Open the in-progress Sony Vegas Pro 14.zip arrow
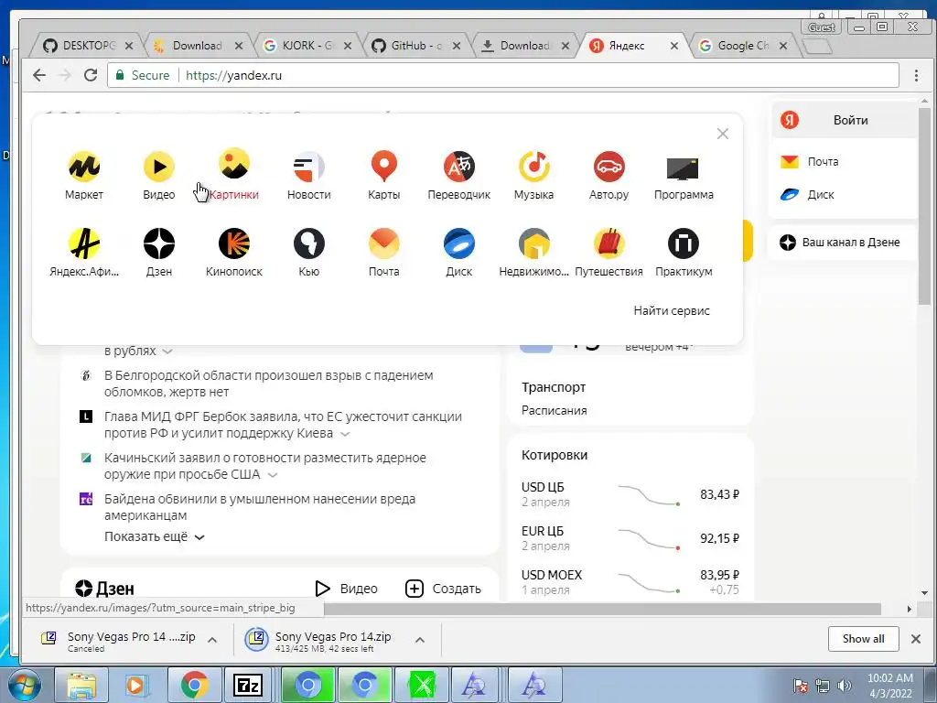Viewport: 937px width, 703px height. click(420, 640)
